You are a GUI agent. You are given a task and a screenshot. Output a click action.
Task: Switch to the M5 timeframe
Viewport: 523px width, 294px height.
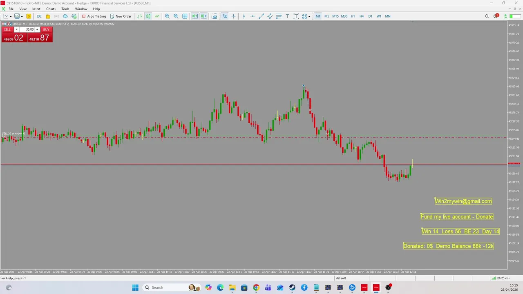point(326,16)
